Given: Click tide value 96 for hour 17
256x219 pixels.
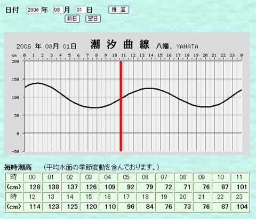Looking at the screenshot, I should pos(126,207).
